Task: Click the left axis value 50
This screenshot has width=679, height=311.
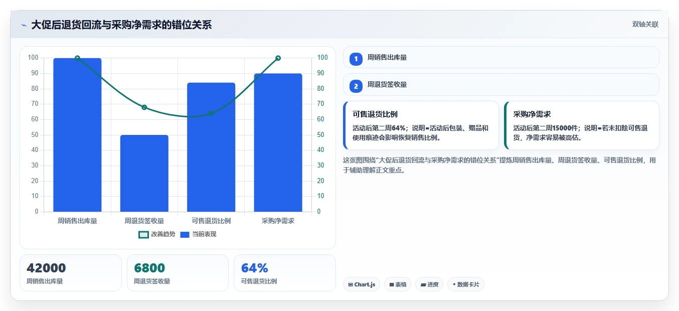Action: 35,135
